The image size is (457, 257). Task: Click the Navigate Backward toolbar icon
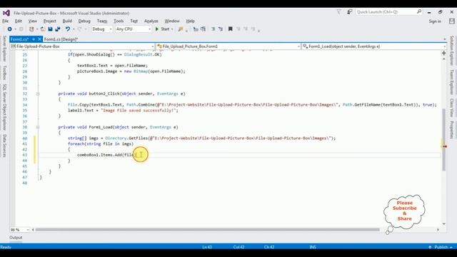click(x=9, y=29)
